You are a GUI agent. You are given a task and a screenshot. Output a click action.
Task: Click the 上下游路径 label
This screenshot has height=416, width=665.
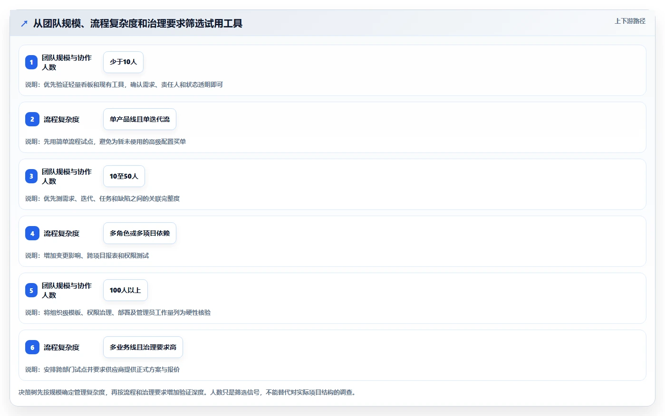pyautogui.click(x=630, y=21)
